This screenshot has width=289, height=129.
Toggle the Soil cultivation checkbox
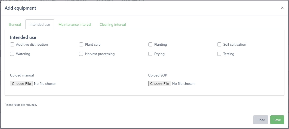[219, 44]
